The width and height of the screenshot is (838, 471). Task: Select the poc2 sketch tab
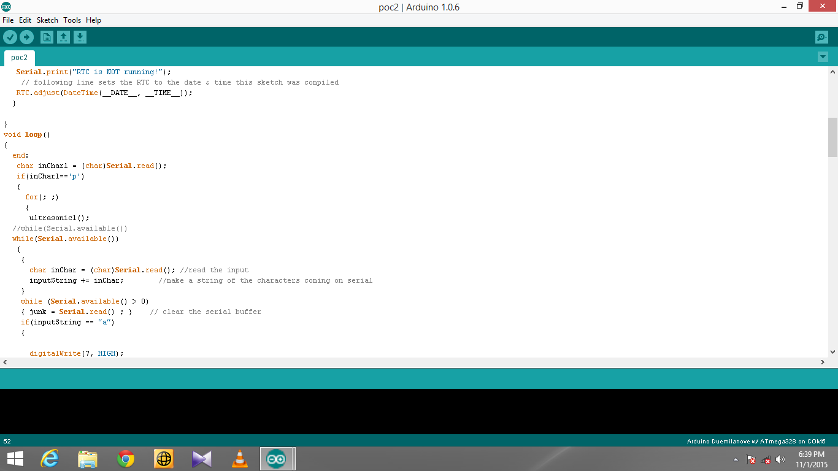tap(20, 58)
